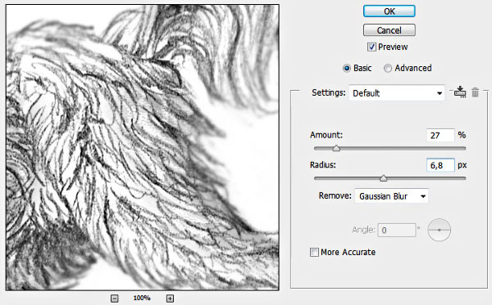Screen dimensions: 492x305
Task: Open the Settings dropdown showing Default
Action: click(x=397, y=93)
